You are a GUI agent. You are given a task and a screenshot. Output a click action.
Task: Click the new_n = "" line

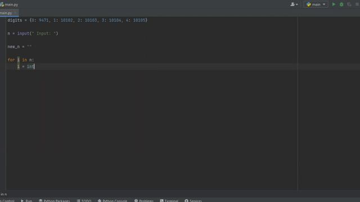click(20, 47)
